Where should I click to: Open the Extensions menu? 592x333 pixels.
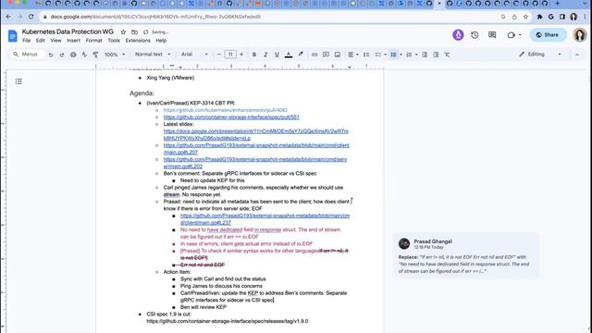138,41
